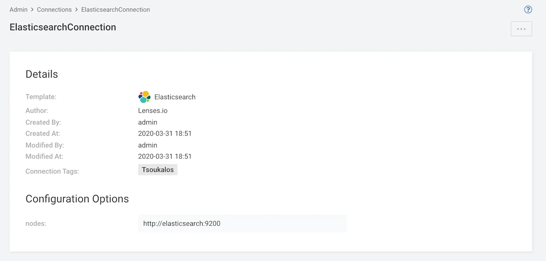Click the chevron before ElasticsearchConnection breadcrumb
Viewport: 546px width, 261px height.
pyautogui.click(x=76, y=9)
